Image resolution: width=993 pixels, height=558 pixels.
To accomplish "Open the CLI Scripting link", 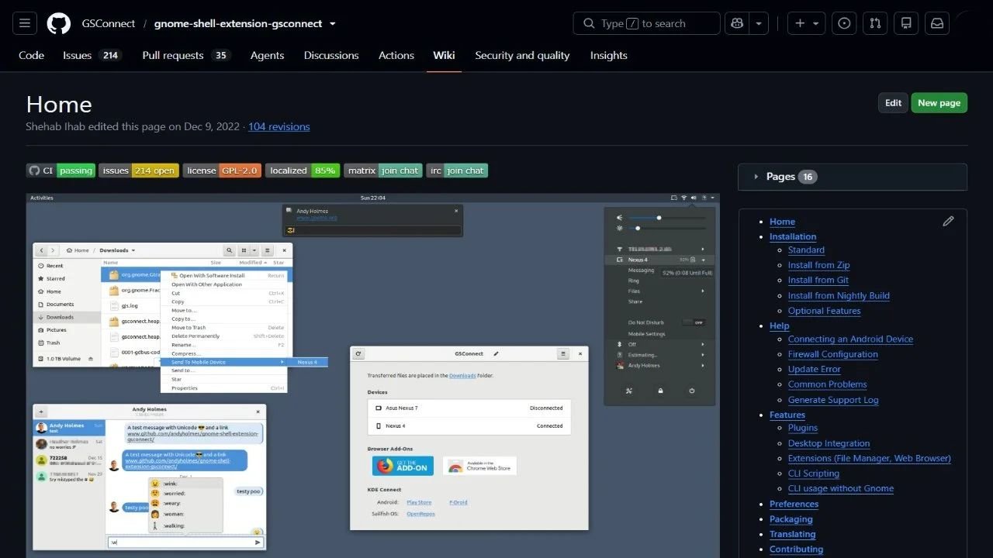I will [x=814, y=474].
